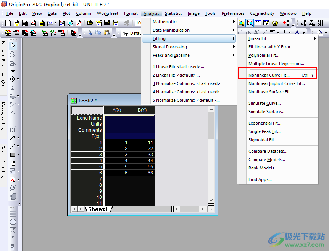The image size is (329, 251).
Task: Click worksheet cell containing 44
Action: [142, 161]
